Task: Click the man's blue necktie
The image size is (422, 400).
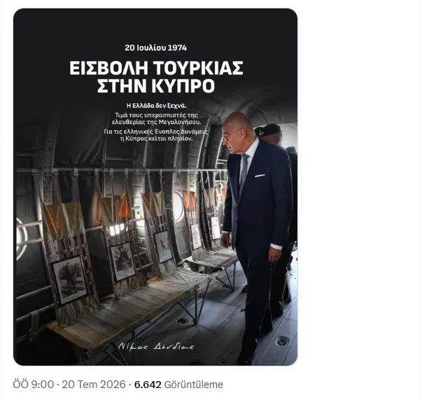Action: (244, 172)
